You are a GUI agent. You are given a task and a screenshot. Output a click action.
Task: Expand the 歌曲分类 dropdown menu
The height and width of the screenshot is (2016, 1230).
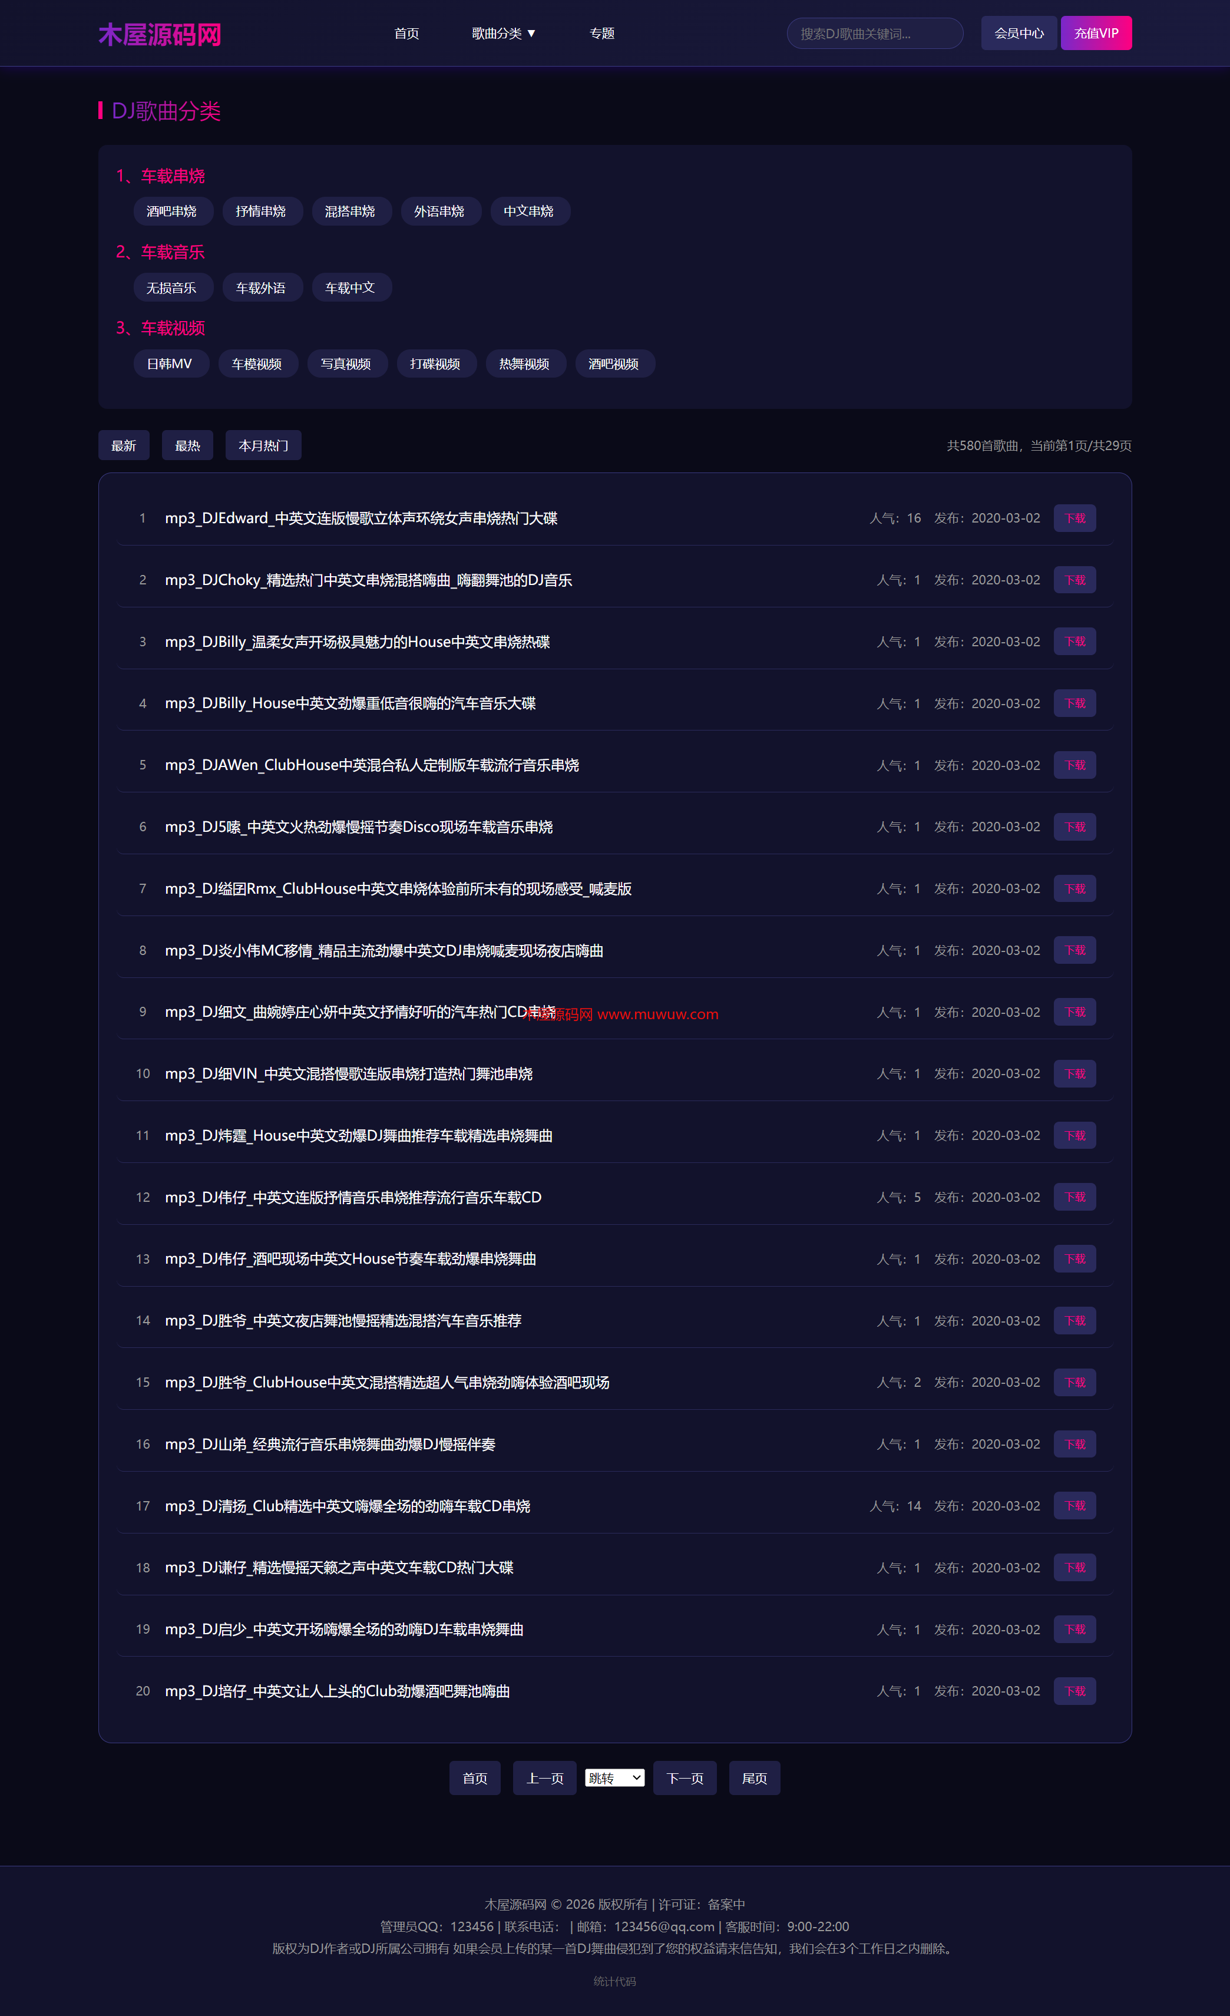click(x=503, y=34)
